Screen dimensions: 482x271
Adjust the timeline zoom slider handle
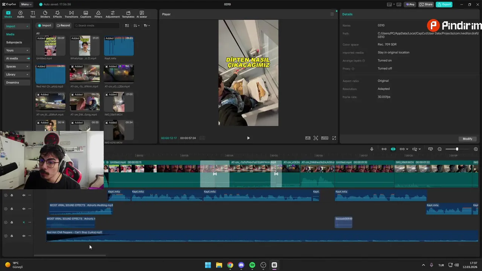click(457, 149)
